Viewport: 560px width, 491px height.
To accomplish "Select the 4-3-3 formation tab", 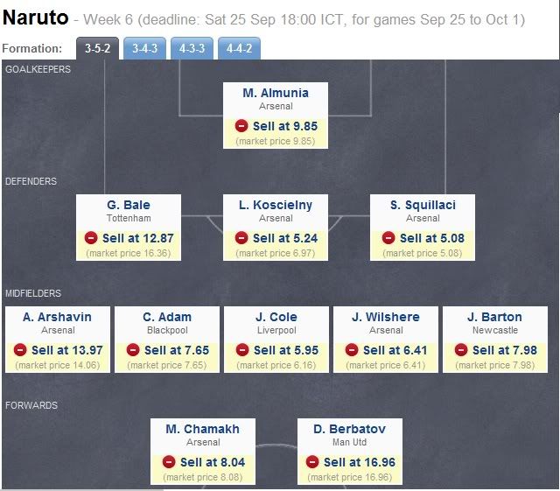I will (x=192, y=48).
